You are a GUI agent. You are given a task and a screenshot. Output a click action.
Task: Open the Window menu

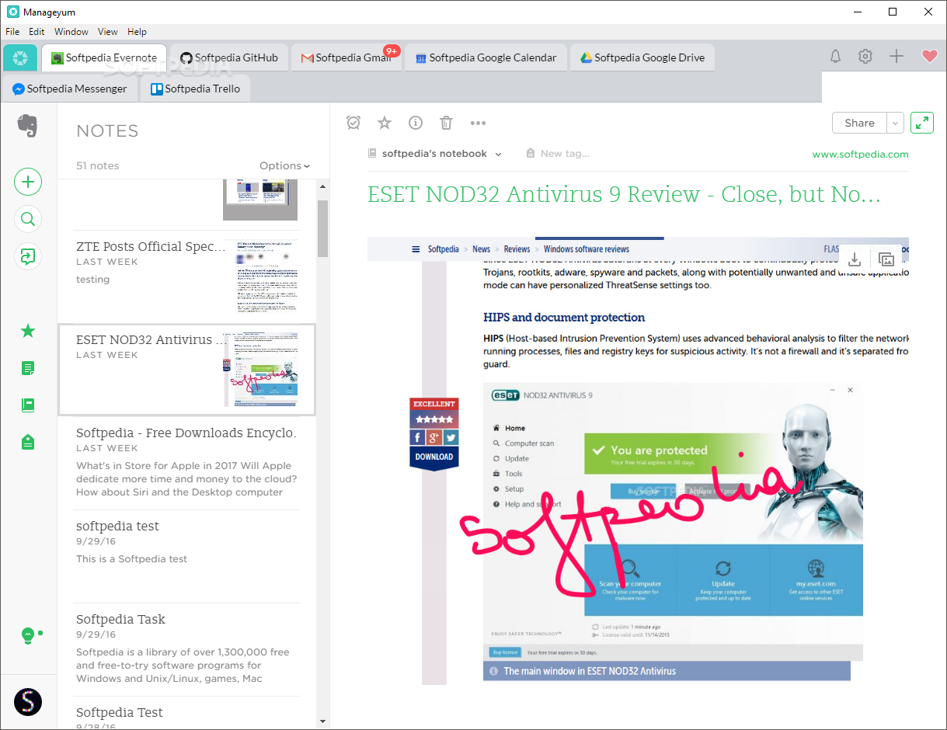pos(71,32)
